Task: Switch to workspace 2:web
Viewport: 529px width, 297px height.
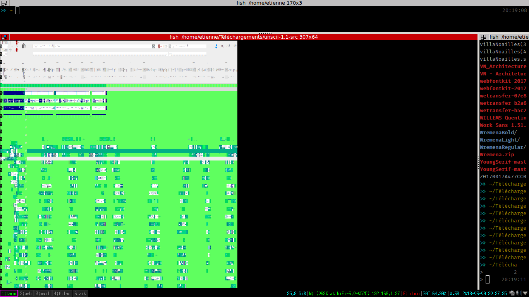Action: [26, 294]
